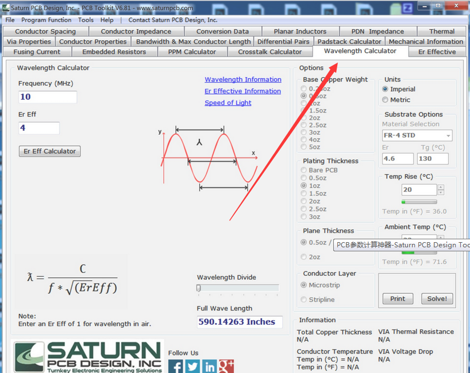Increase Temp Rise with up arrow
The width and height of the screenshot is (470, 373).
coord(441,187)
